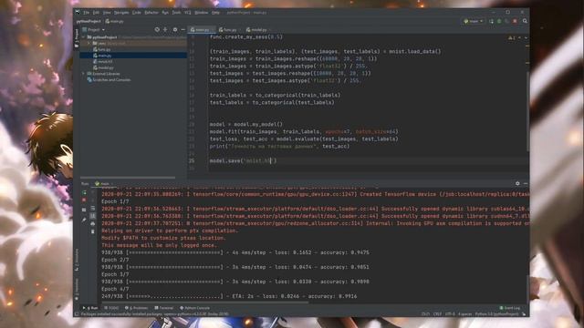Click the Pin Tab icon in Run panel
Image resolution: width=584 pixels, height=328 pixels.
(84, 220)
